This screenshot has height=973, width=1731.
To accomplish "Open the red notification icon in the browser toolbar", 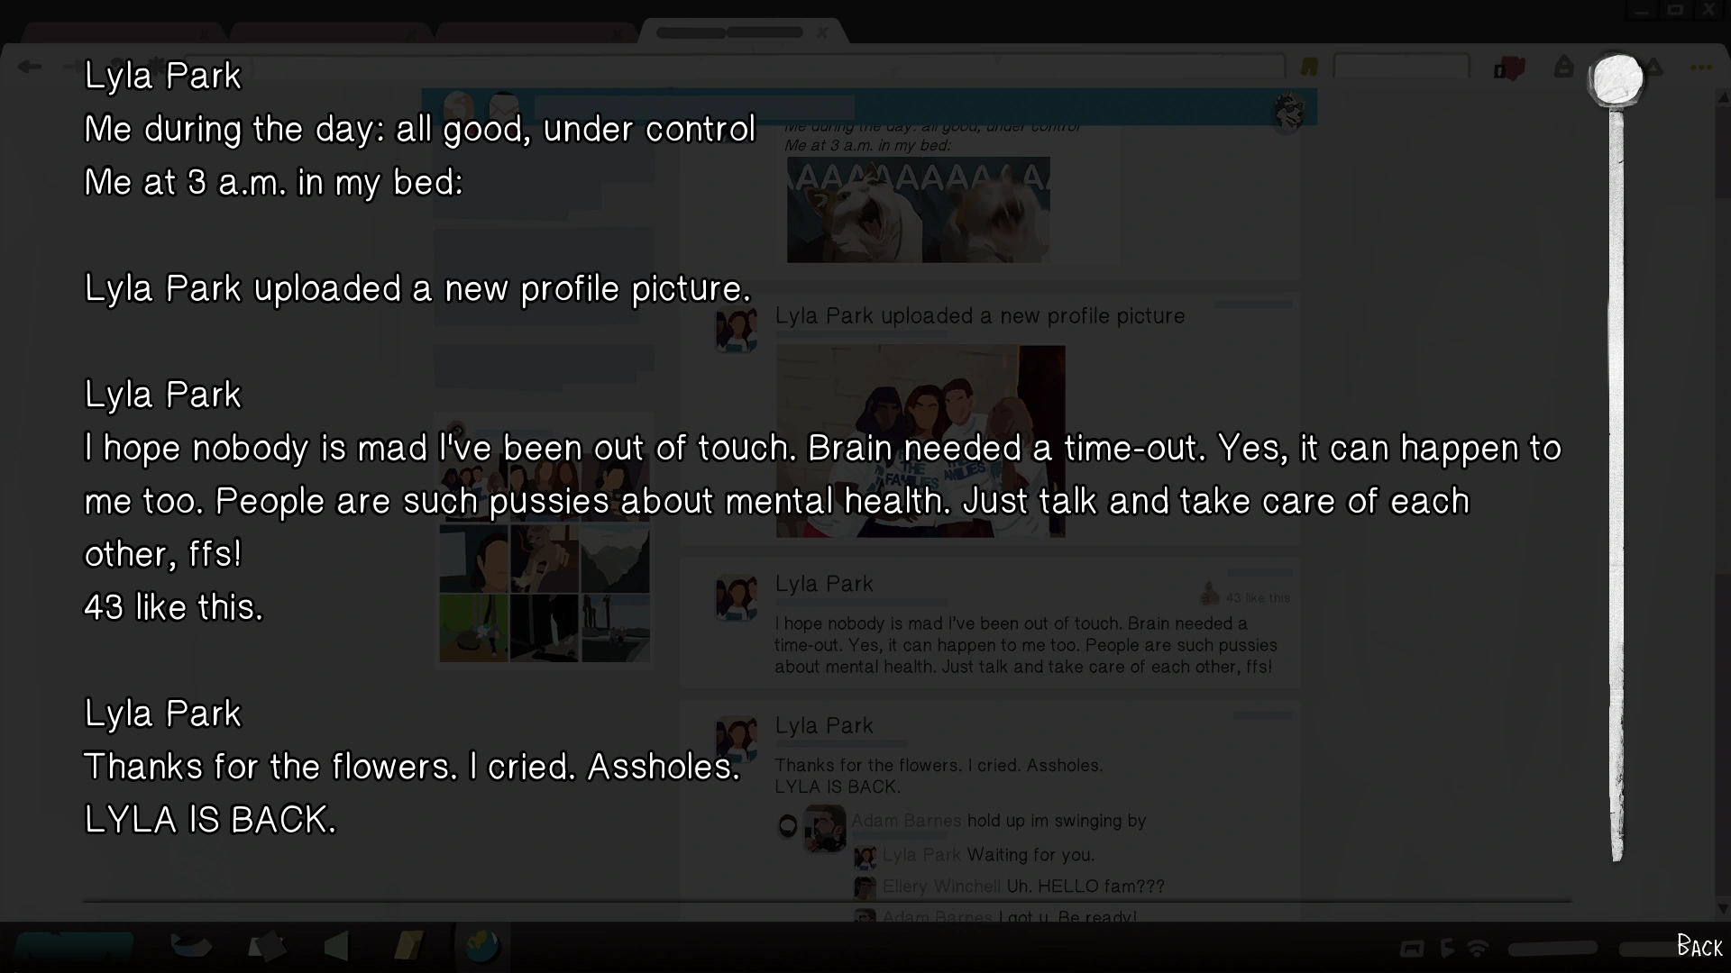I will click(1509, 68).
